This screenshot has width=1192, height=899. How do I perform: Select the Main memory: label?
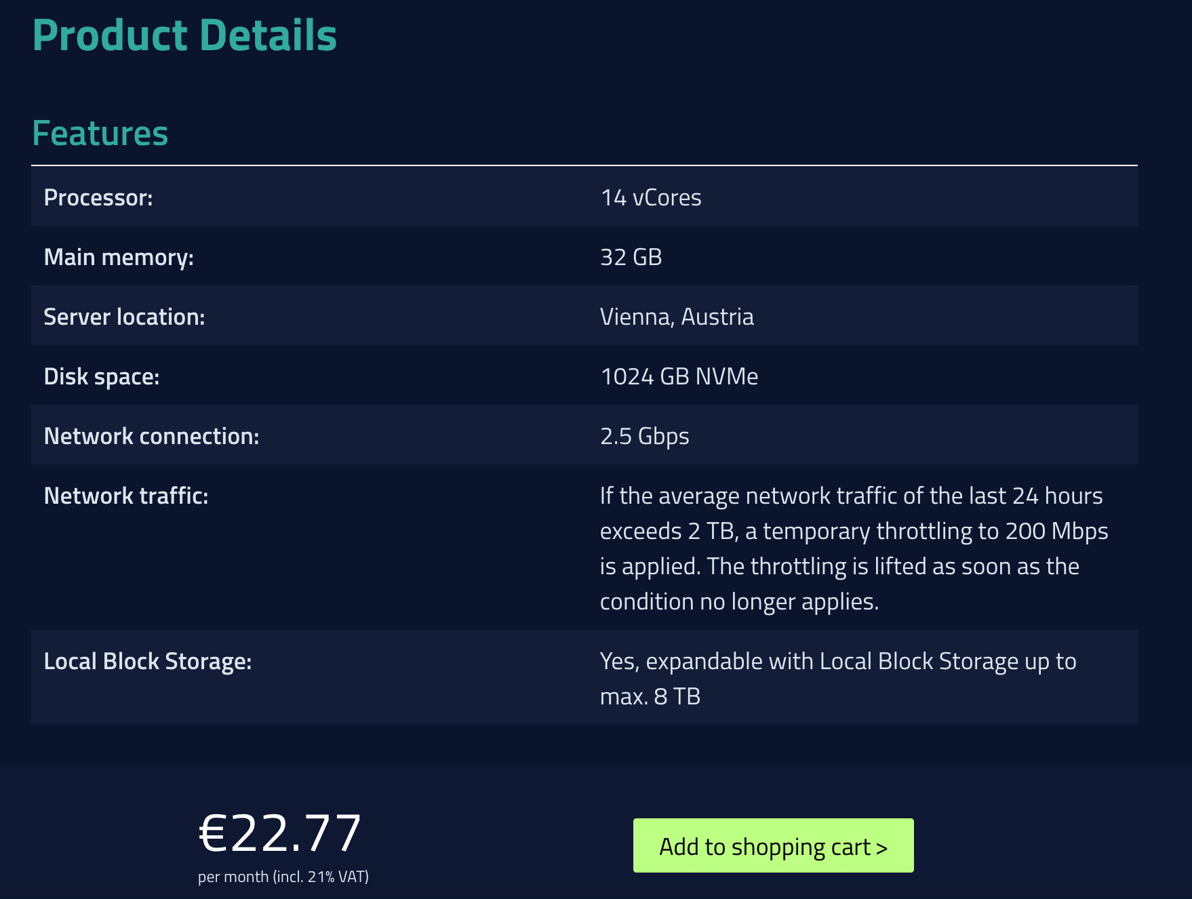click(x=119, y=257)
